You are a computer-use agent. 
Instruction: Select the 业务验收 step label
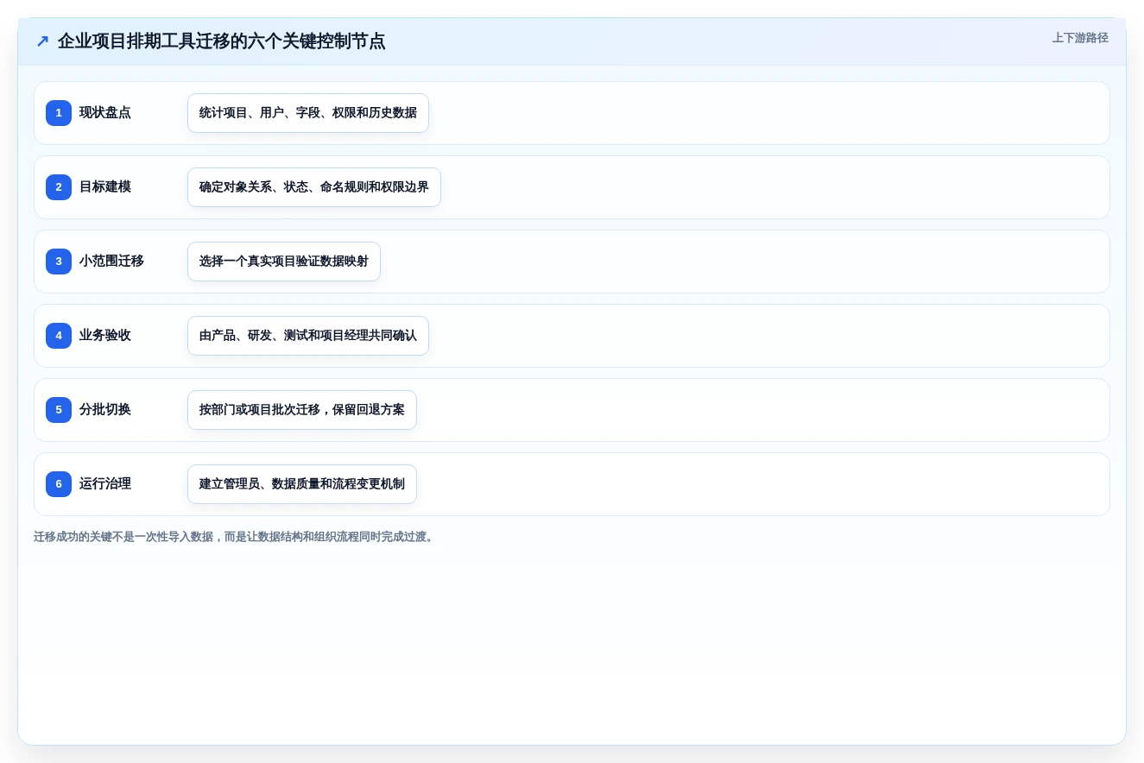coord(105,336)
